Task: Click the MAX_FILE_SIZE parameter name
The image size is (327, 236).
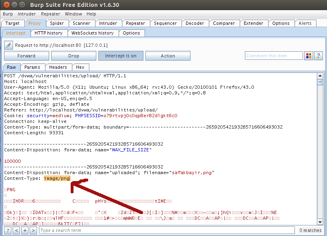Action: click(130, 150)
